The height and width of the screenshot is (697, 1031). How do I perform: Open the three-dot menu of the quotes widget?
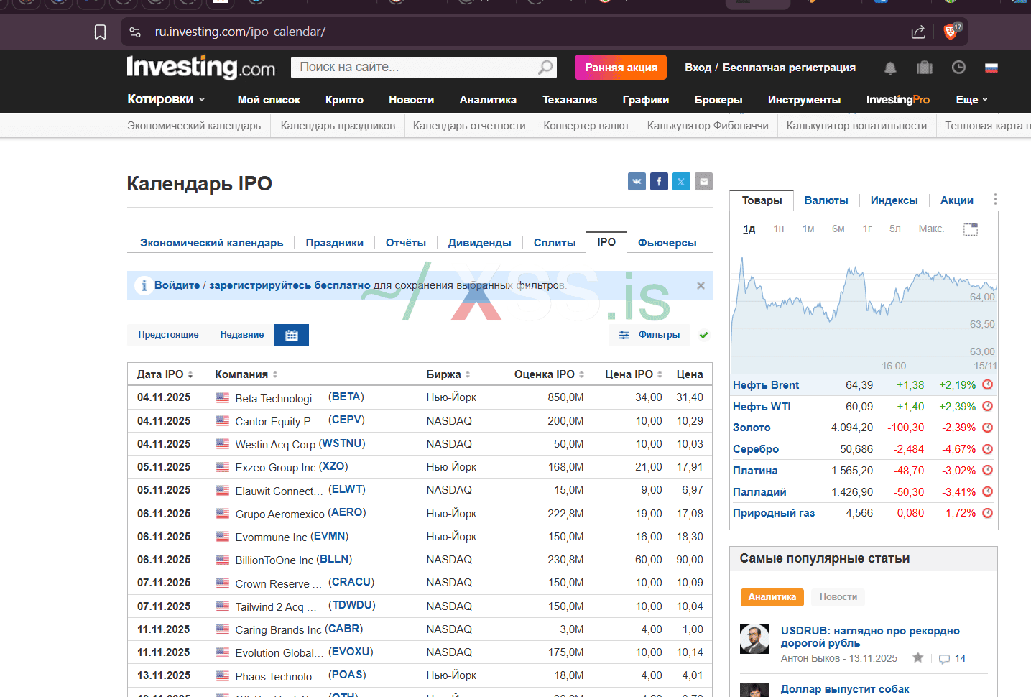click(995, 200)
